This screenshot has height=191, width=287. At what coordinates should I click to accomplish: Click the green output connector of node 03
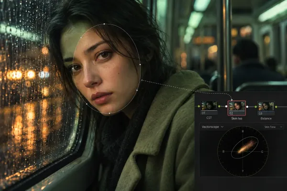[276, 107]
